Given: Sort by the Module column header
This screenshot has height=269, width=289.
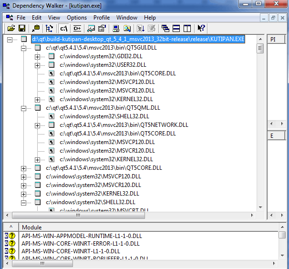Looking at the screenshot, I should pyautogui.click(x=148, y=227).
